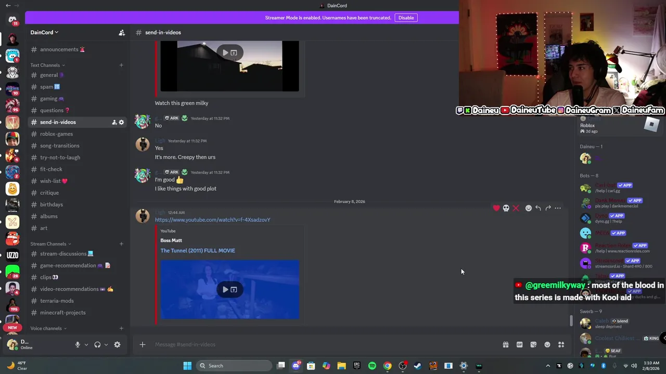
Task: Open Spotify from the taskbar
Action: click(x=372, y=366)
